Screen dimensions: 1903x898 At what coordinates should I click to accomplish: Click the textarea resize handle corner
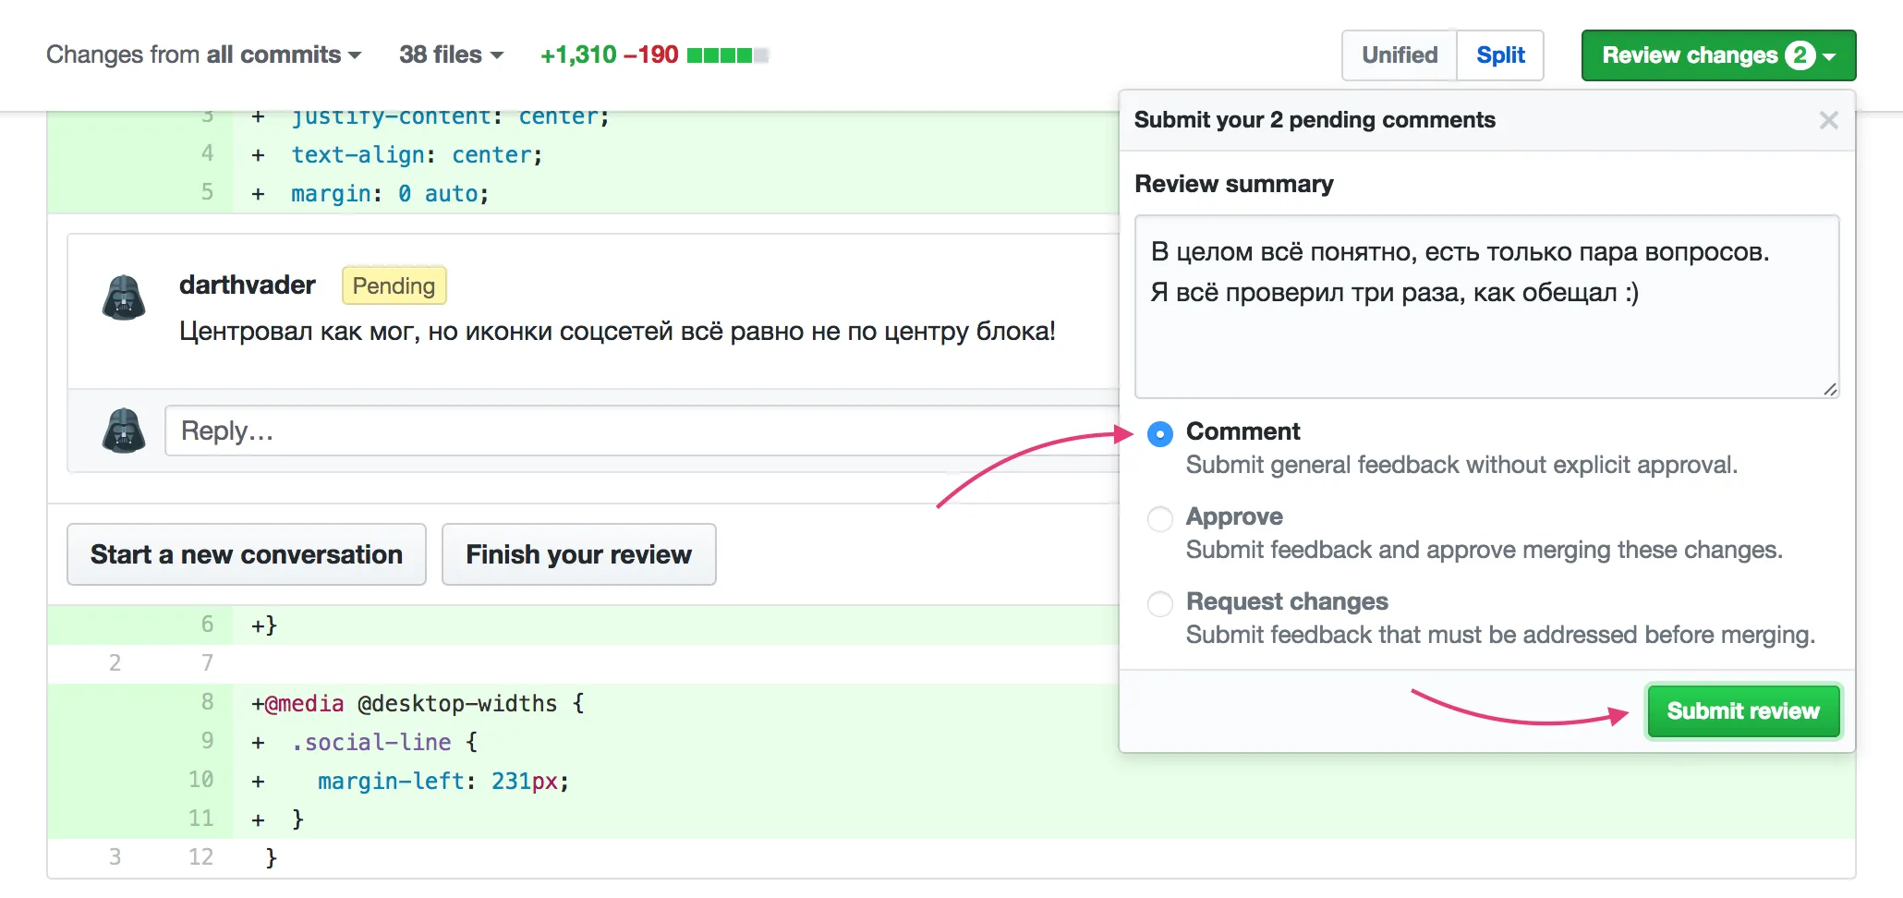1829,389
